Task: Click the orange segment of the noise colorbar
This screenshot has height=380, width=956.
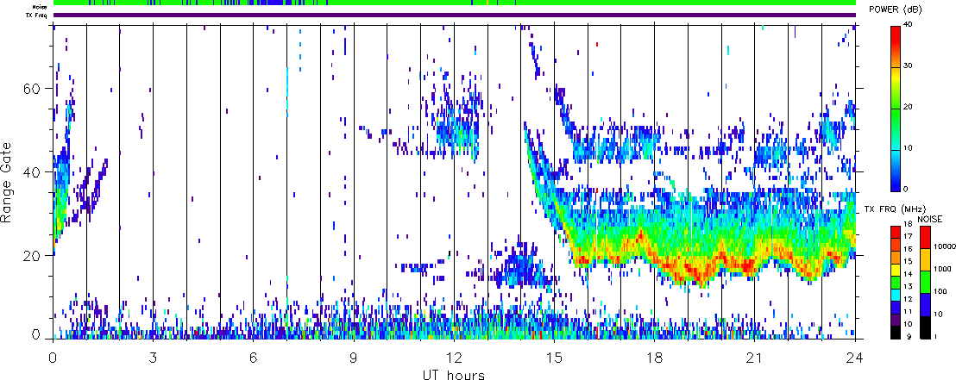Action: 924,259
